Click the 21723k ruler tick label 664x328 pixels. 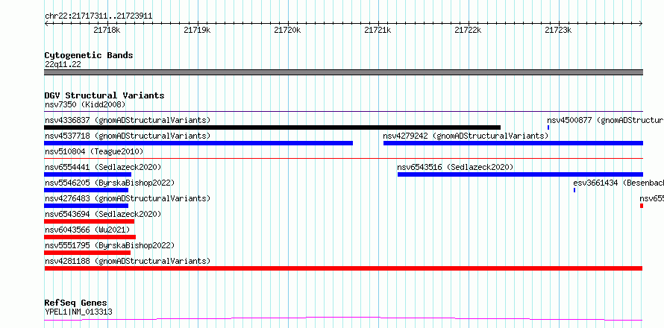[558, 30]
